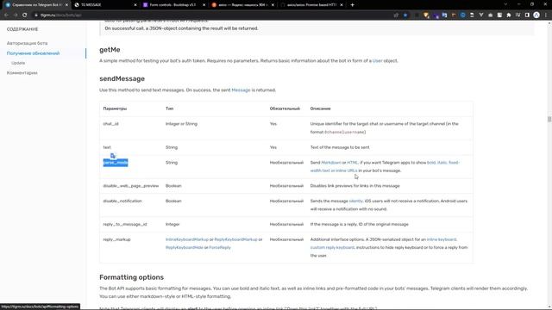The width and height of the screenshot is (552, 310).
Task: Open the inline keyboard link
Action: point(442,239)
